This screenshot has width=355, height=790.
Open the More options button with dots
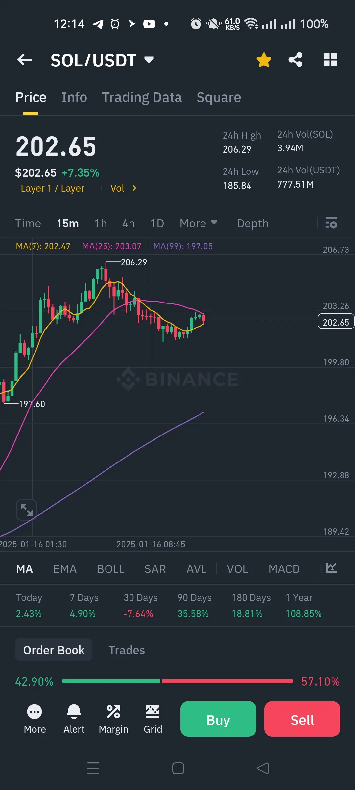point(35,719)
